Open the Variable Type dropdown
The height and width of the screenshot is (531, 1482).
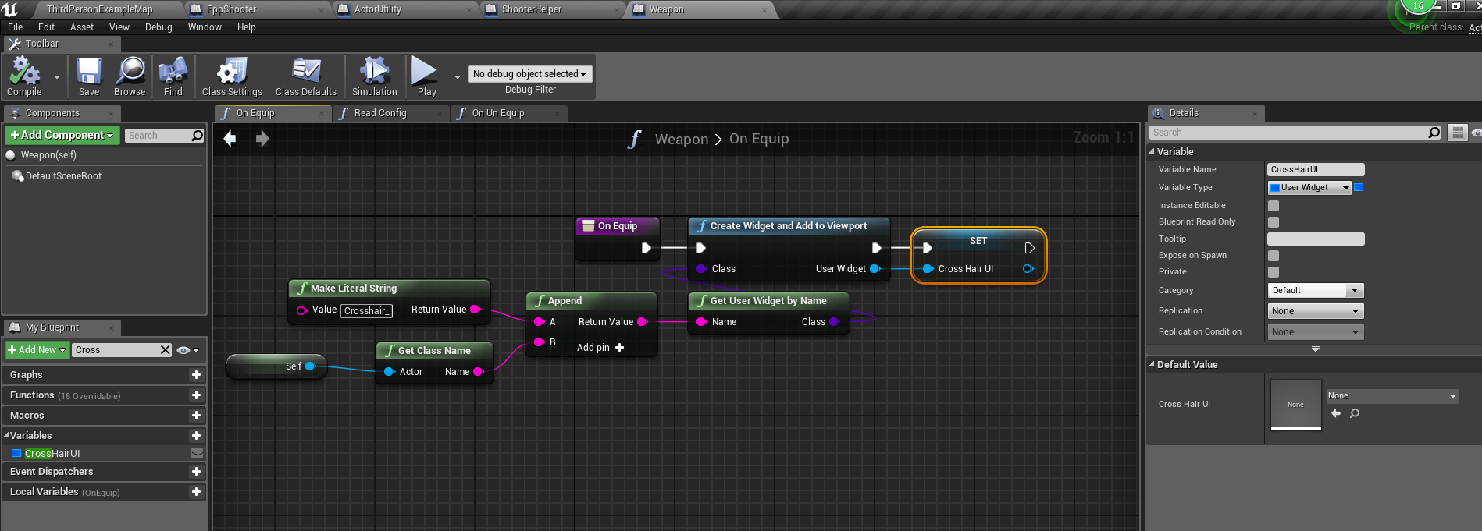click(x=1309, y=188)
